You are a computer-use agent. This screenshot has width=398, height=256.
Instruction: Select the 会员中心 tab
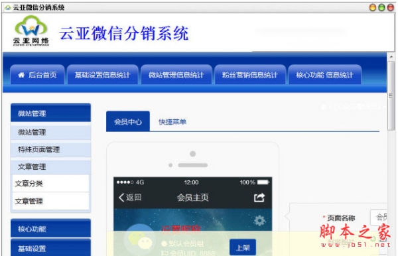point(128,121)
